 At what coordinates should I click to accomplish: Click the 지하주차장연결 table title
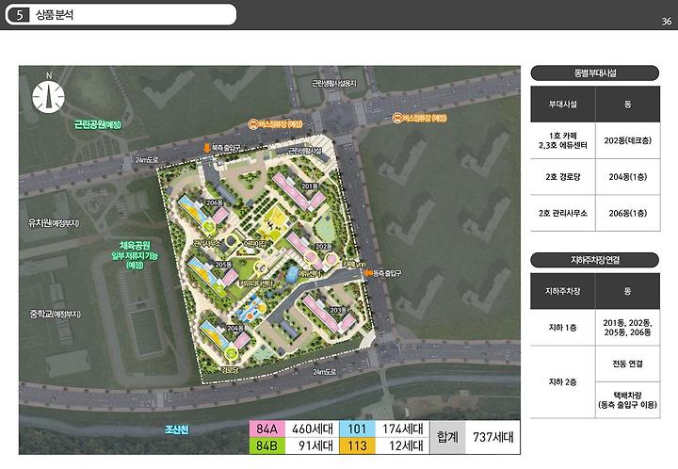(595, 260)
